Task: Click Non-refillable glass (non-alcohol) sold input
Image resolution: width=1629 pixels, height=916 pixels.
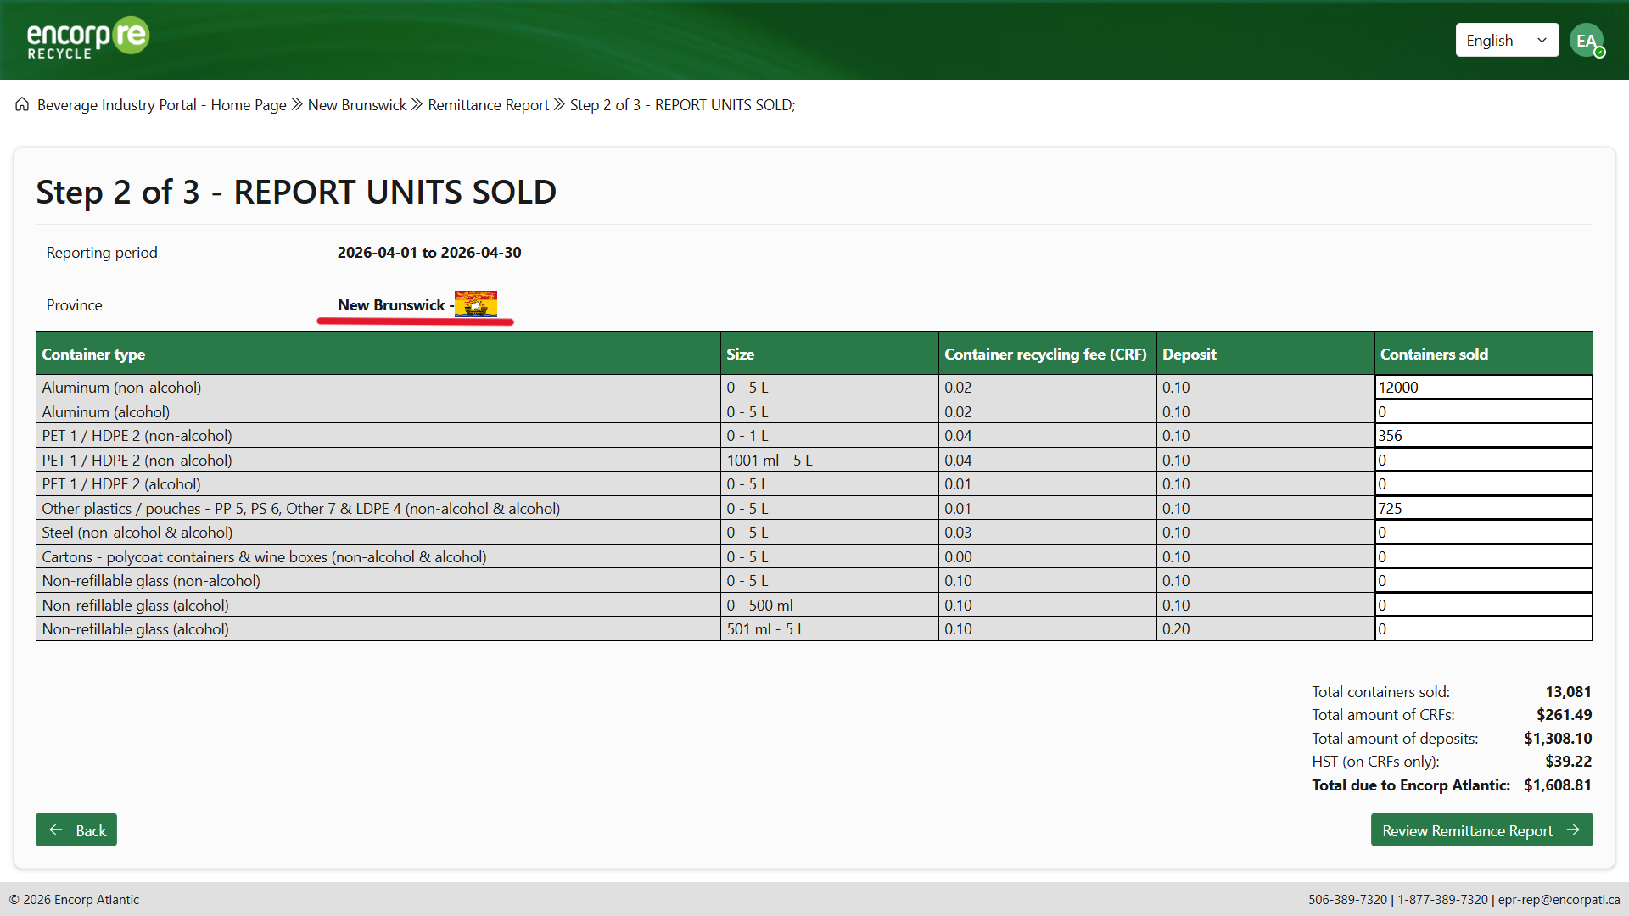Action: click(1482, 580)
